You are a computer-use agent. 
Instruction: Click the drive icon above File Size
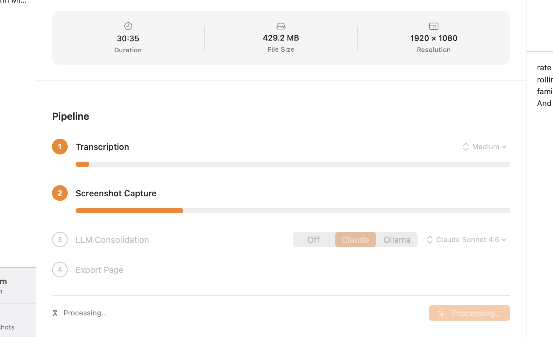[x=281, y=26]
